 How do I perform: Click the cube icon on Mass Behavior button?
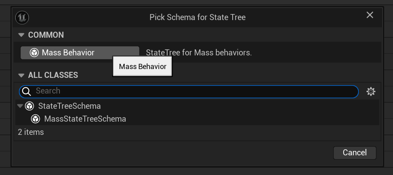(x=34, y=53)
